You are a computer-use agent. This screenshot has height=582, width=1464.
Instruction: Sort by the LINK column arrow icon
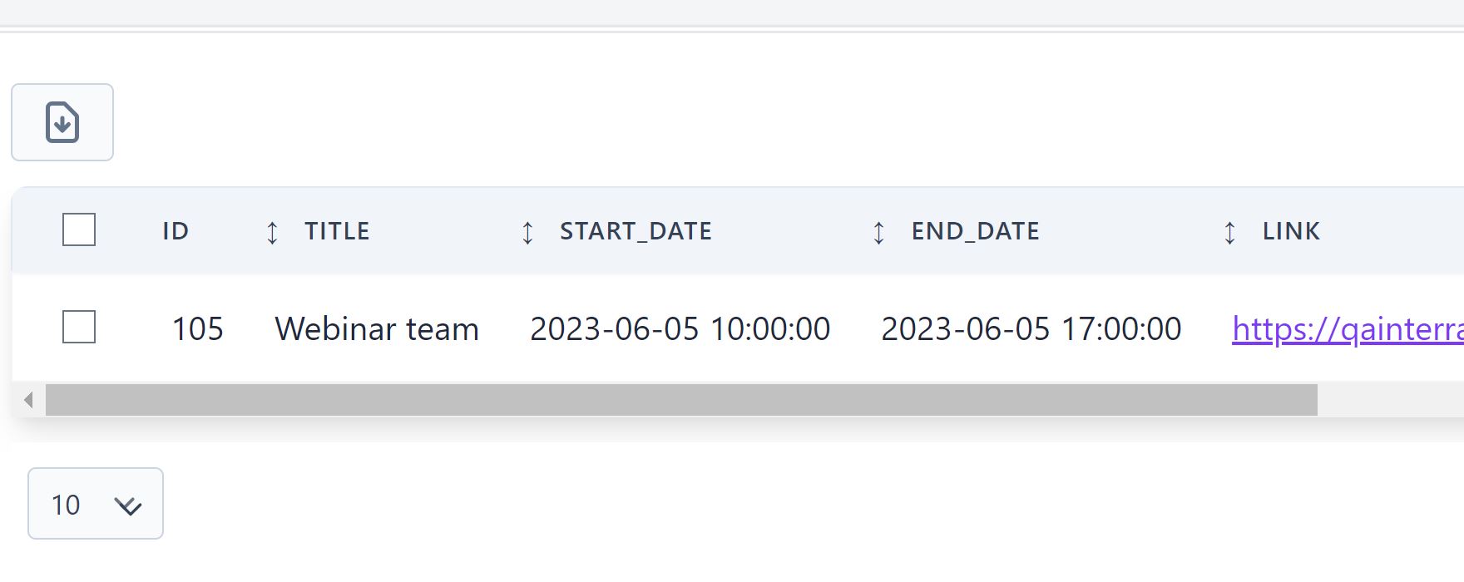tap(1229, 232)
